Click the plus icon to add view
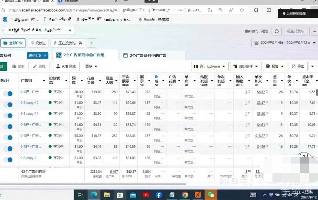The height and width of the screenshot is (200, 318). point(92,43)
